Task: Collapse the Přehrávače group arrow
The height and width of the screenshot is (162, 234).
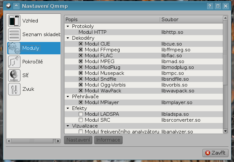Action: coord(68,97)
